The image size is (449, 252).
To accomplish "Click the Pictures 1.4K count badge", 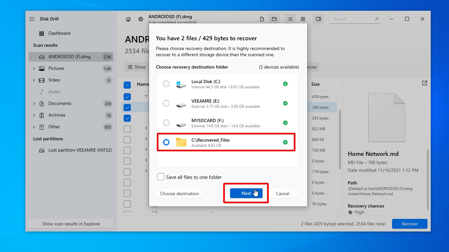I will click(x=107, y=69).
